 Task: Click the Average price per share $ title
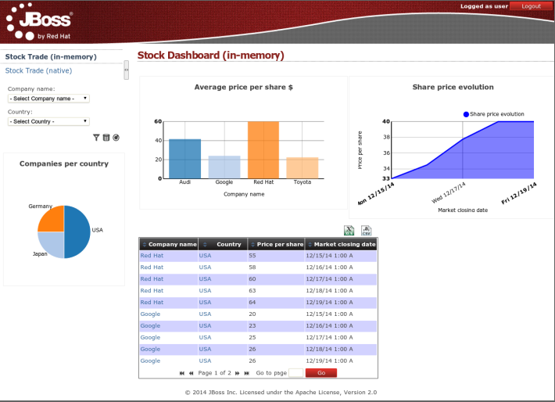tap(244, 87)
